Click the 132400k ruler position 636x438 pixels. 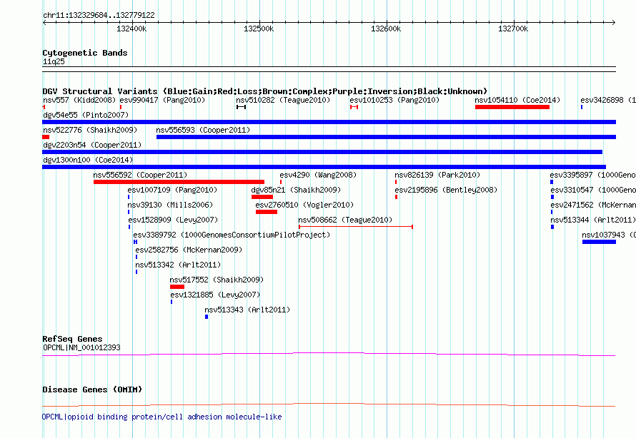(131, 29)
